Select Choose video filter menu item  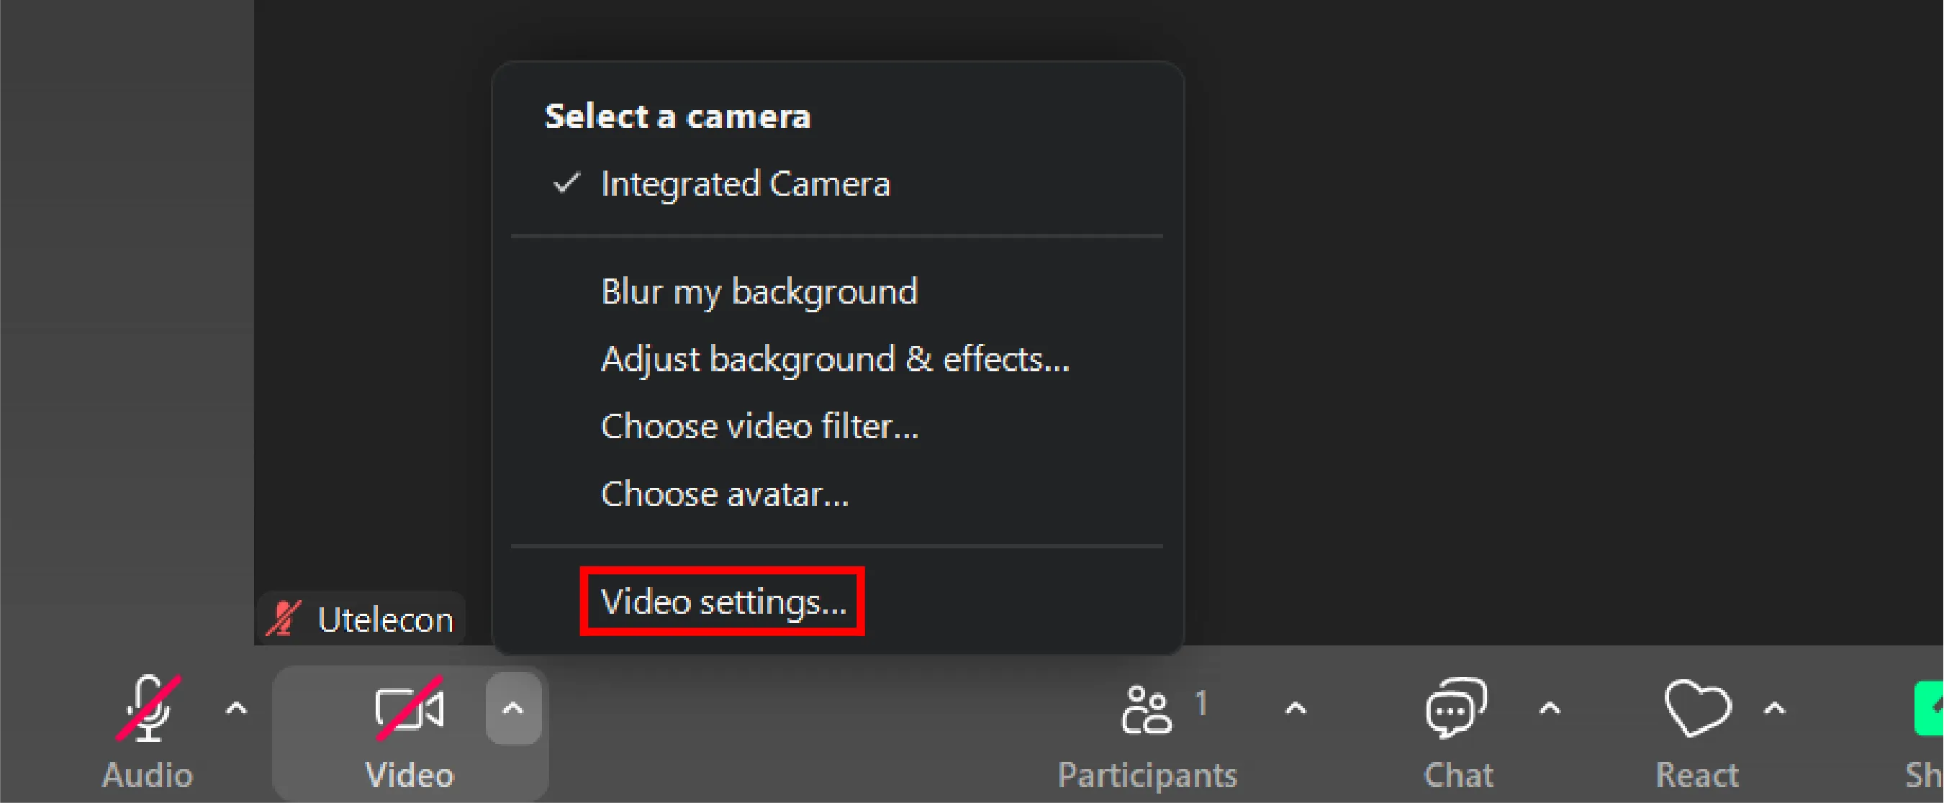pos(759,427)
